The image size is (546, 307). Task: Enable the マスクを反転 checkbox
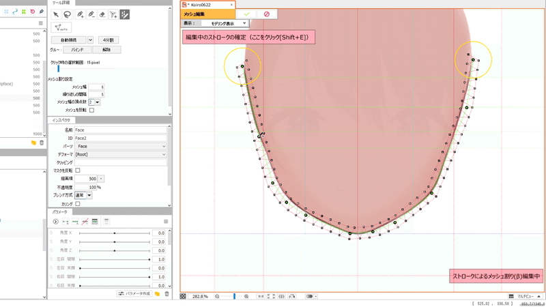point(78,171)
